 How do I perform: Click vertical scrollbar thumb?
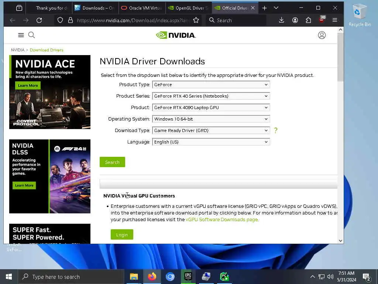point(340,57)
